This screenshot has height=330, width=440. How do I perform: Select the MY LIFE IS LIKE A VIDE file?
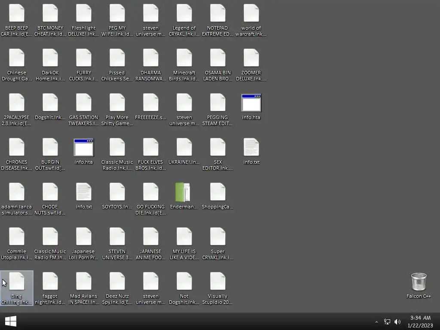pyautogui.click(x=184, y=236)
